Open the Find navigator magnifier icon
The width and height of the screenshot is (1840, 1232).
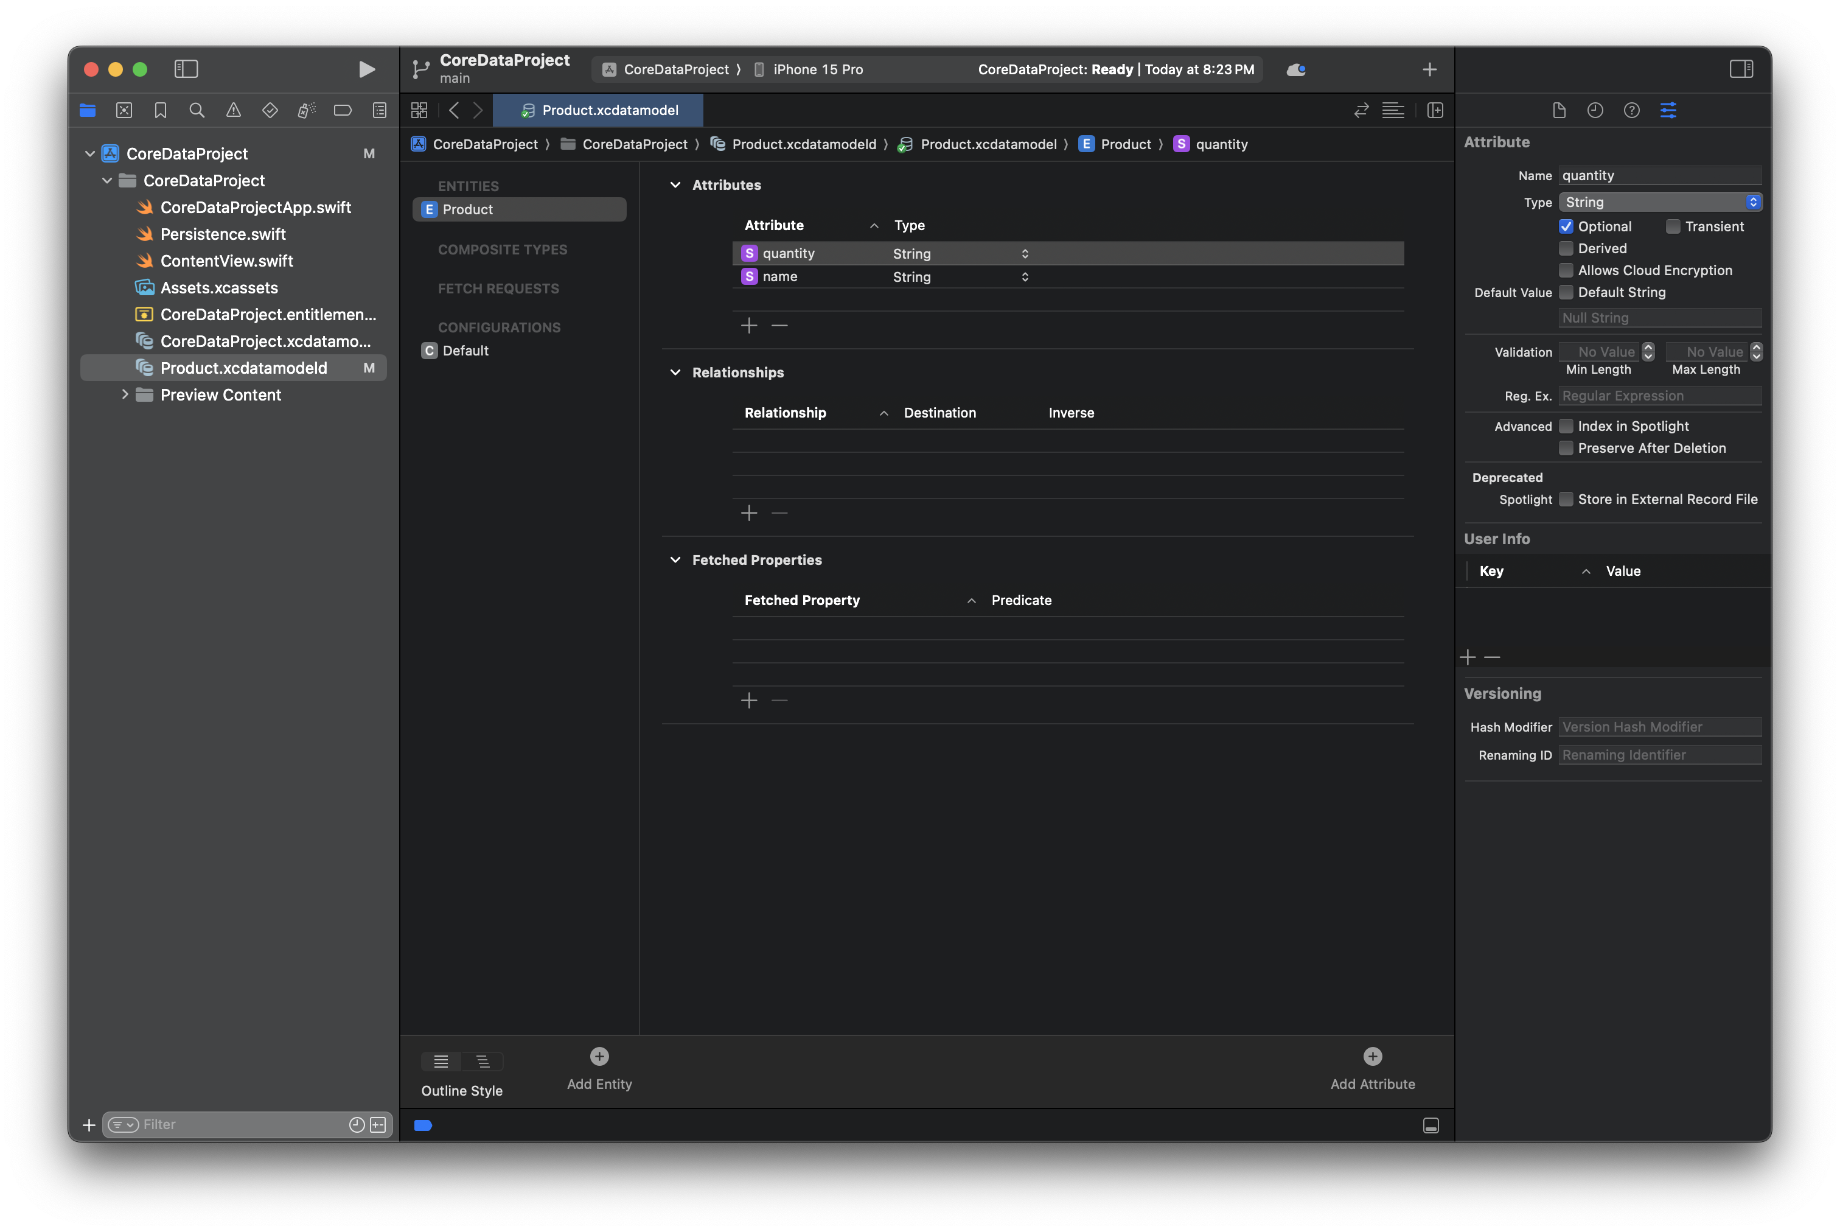coord(197,111)
